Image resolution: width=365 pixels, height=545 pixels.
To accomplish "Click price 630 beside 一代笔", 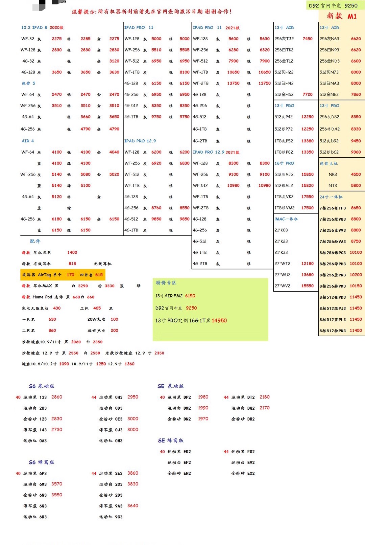I will click(52, 319).
